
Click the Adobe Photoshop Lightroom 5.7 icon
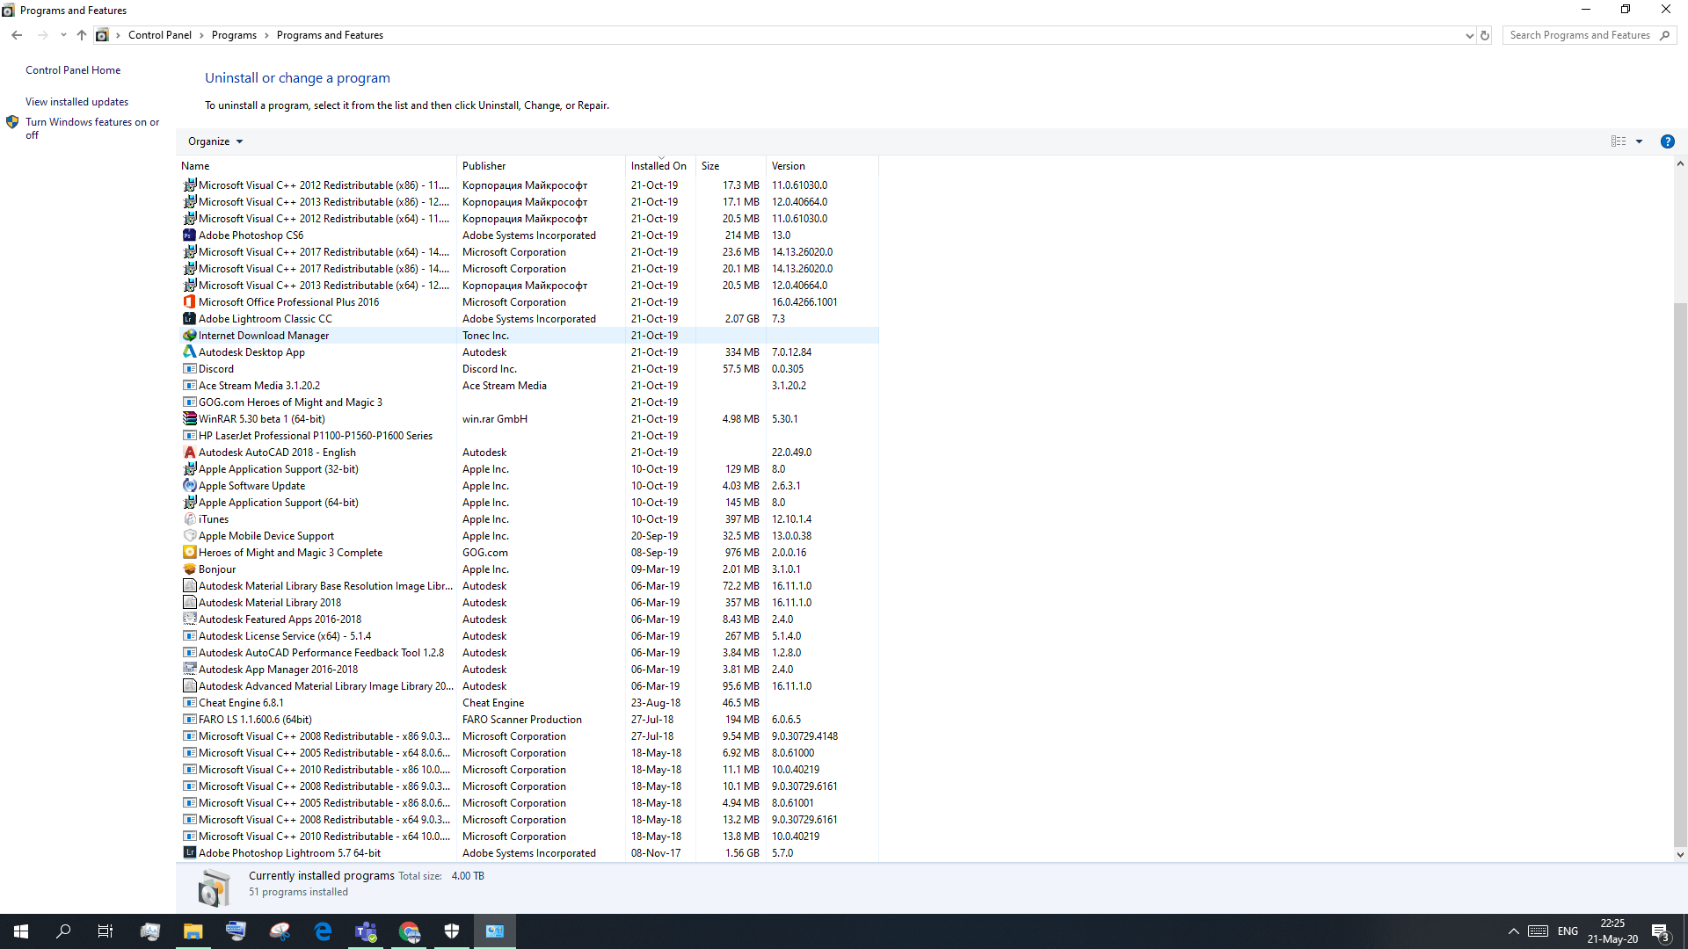[189, 853]
